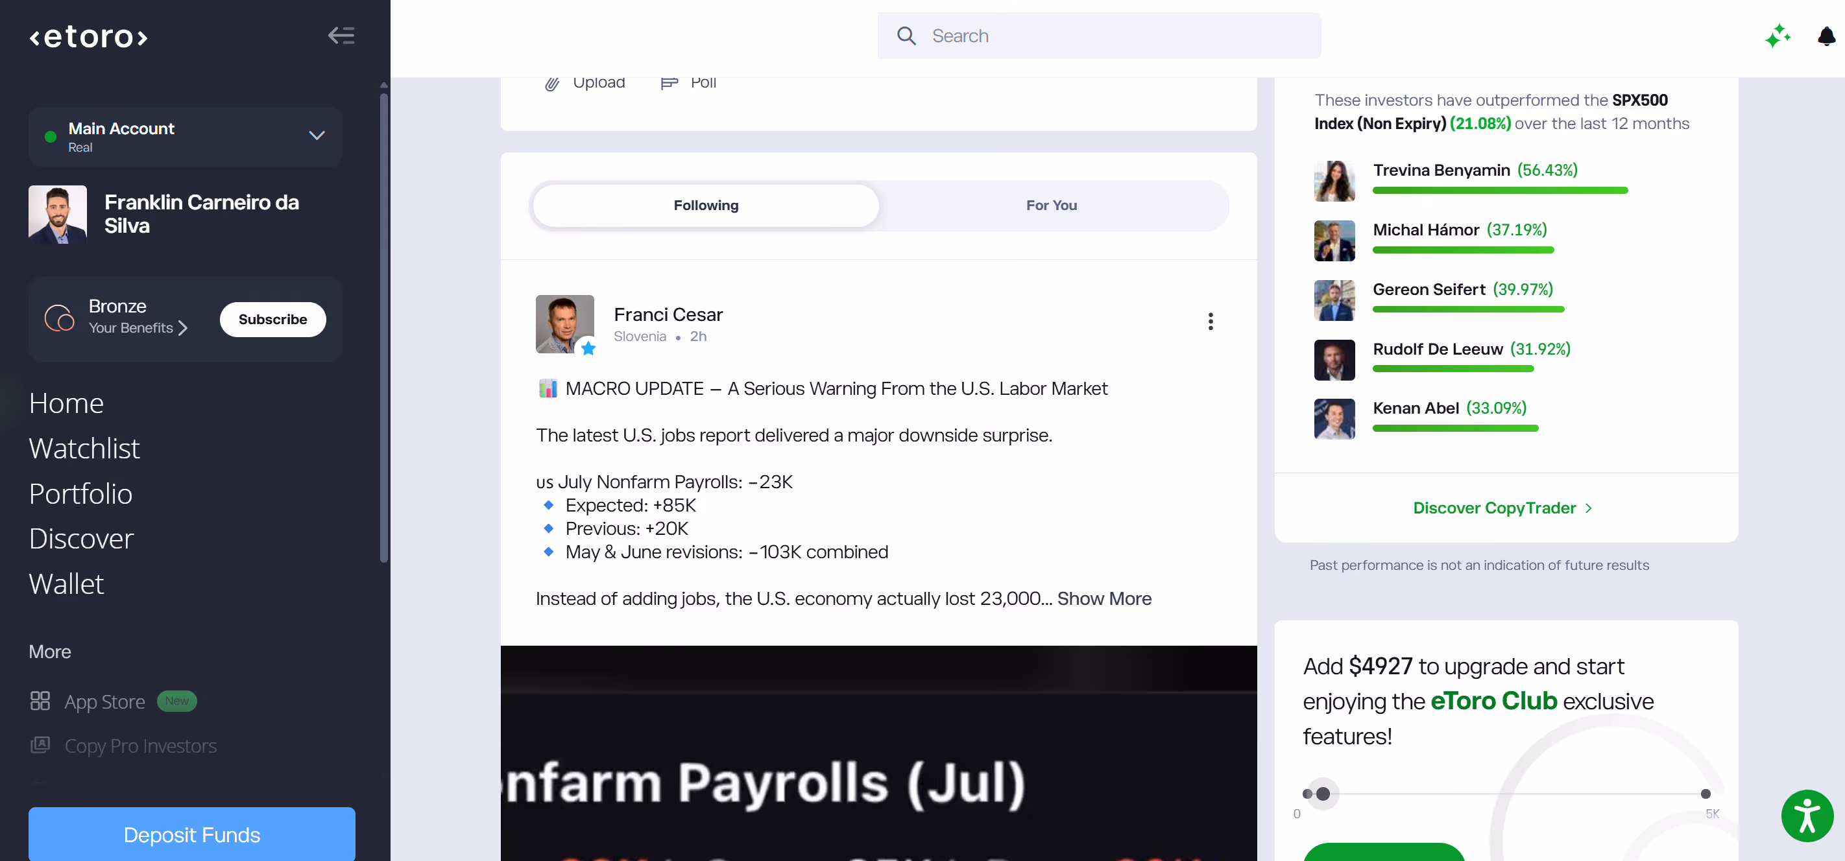This screenshot has height=861, width=1845.
Task: Click the Poll option
Action: pyautogui.click(x=703, y=83)
